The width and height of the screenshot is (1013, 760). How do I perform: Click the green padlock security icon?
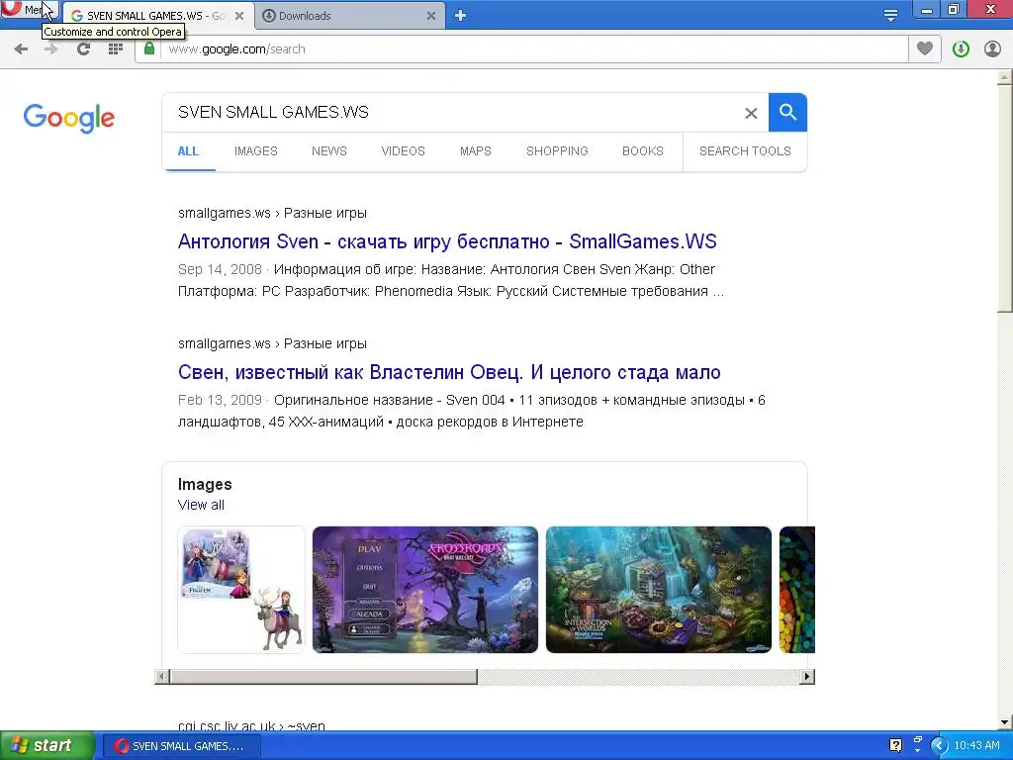click(x=149, y=49)
